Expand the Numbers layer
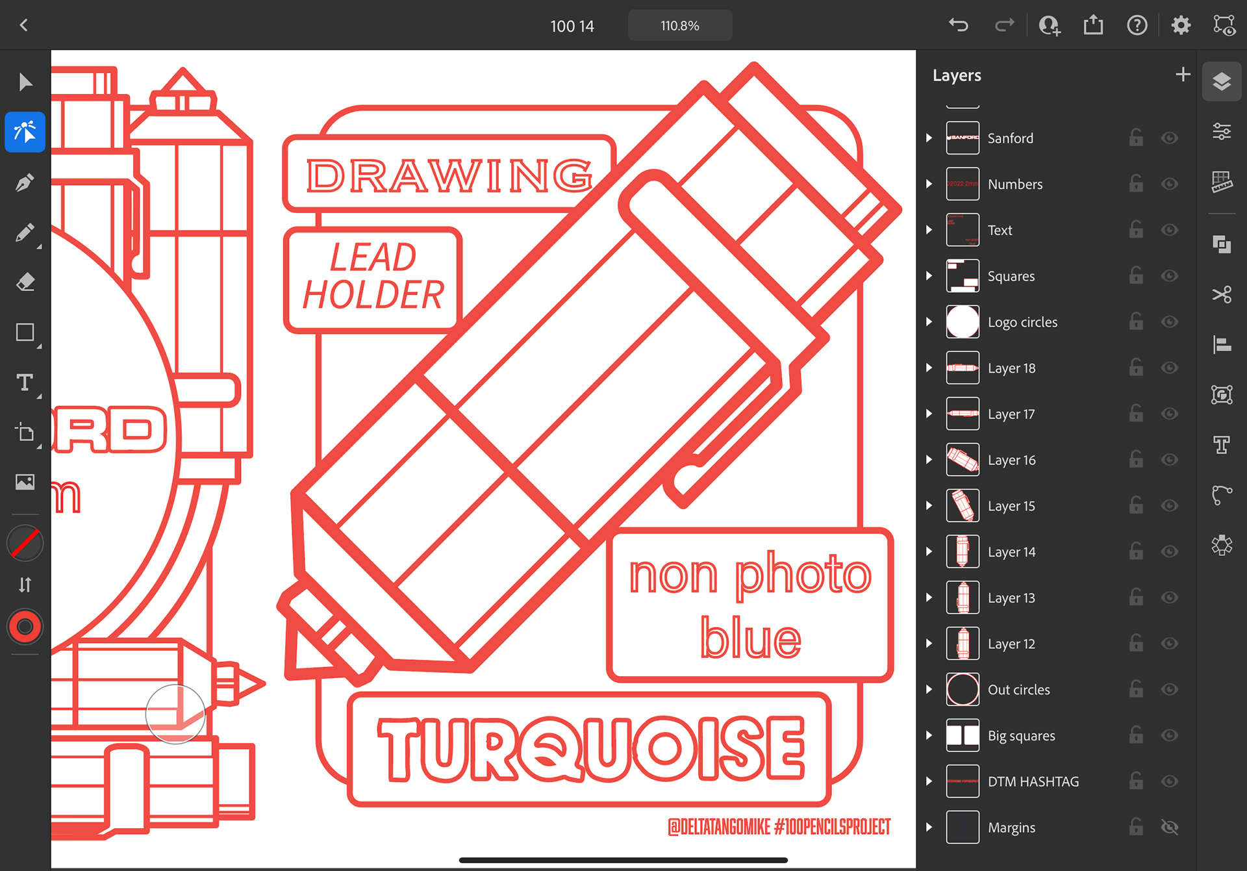Image resolution: width=1247 pixels, height=871 pixels. (929, 184)
